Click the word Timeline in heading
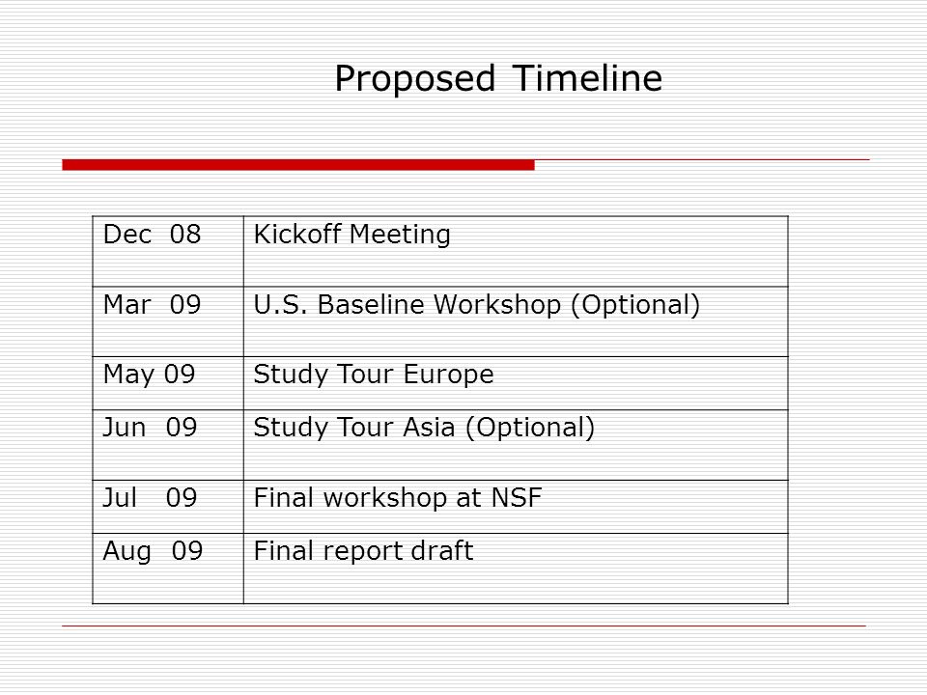This screenshot has width=927, height=695. [x=587, y=78]
